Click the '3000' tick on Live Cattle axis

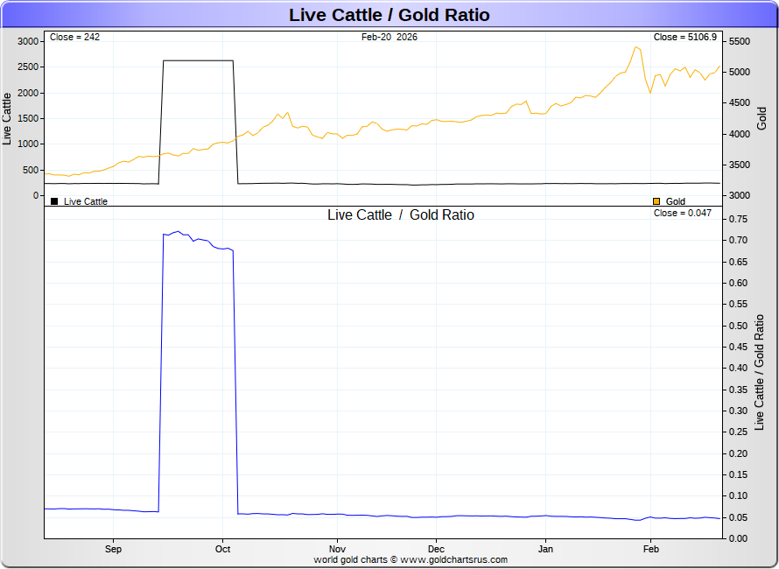[x=28, y=41]
